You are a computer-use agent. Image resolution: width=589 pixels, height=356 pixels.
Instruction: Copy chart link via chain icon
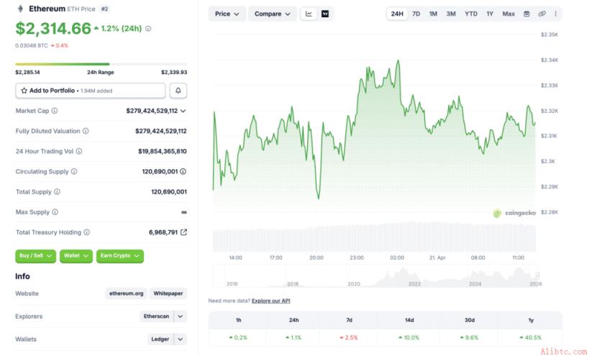tap(542, 14)
